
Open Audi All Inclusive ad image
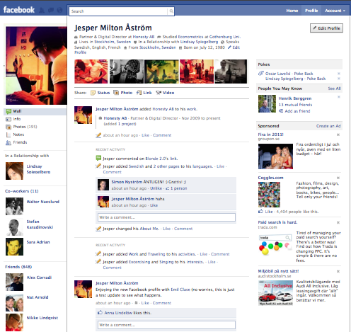tap(275, 293)
